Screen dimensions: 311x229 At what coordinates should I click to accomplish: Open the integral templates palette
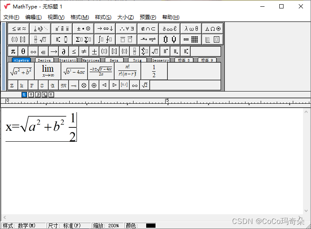tap(105, 39)
